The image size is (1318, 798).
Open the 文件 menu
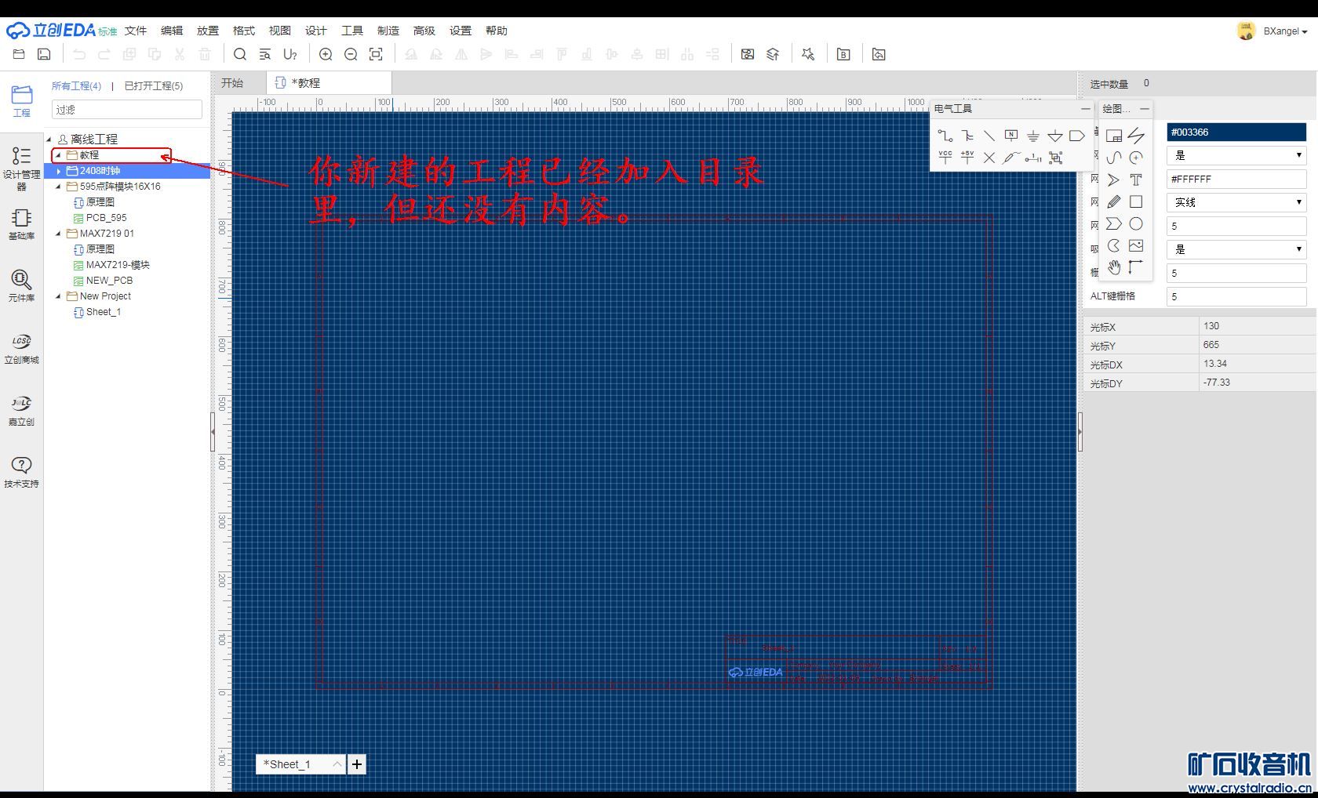(x=136, y=31)
